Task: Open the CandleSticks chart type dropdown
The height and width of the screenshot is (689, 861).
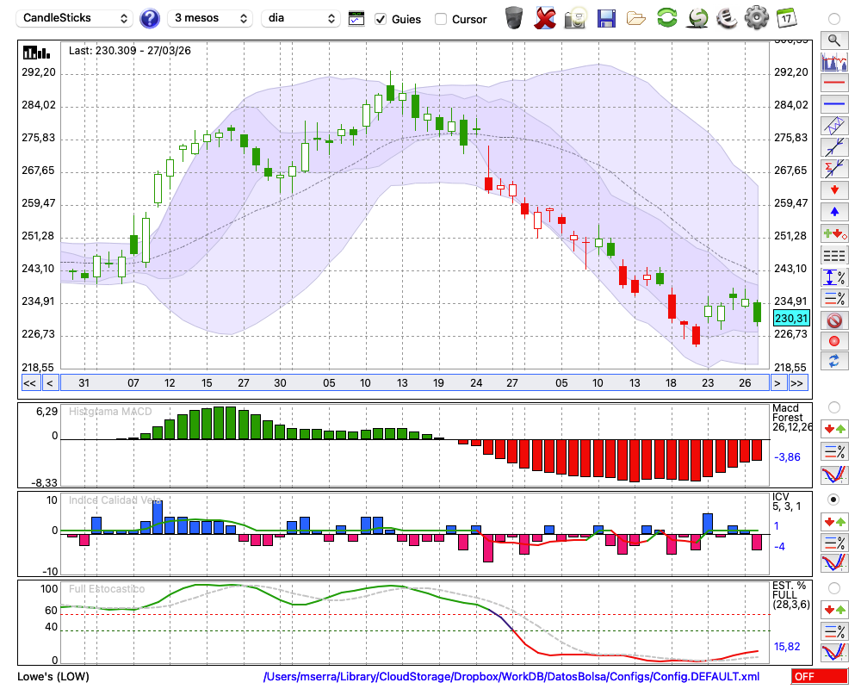Action: pos(76,18)
